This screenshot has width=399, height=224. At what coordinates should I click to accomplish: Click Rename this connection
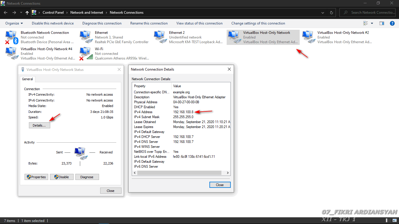(149, 23)
